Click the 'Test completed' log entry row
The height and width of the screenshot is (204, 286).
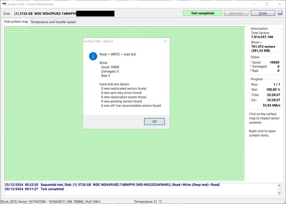click(x=34, y=189)
